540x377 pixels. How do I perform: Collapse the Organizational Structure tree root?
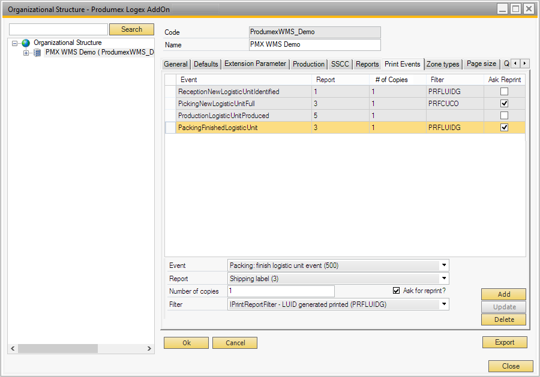click(x=14, y=43)
